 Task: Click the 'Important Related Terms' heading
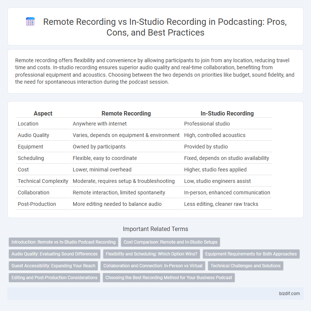tap(155, 229)
